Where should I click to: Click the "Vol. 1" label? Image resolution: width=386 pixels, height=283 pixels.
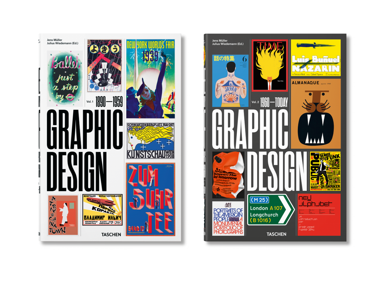(89, 102)
